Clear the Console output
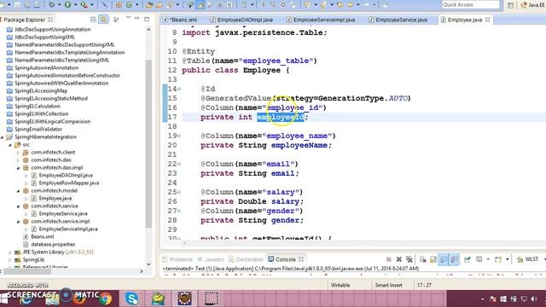Viewport: 546px width, 307px height. point(423,259)
